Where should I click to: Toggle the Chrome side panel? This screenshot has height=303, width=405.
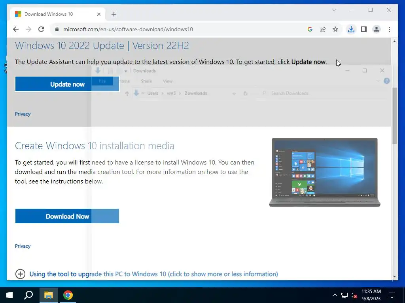pyautogui.click(x=364, y=29)
